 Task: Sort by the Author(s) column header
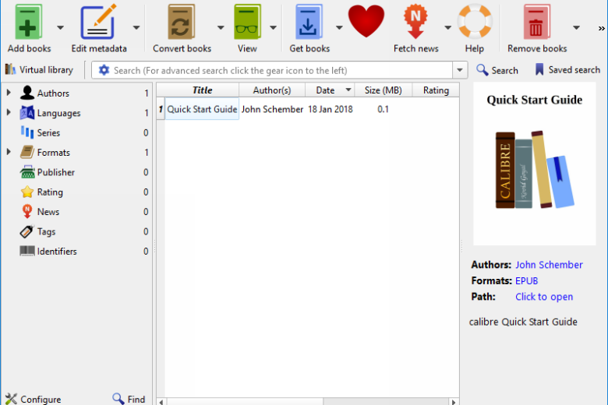(272, 90)
